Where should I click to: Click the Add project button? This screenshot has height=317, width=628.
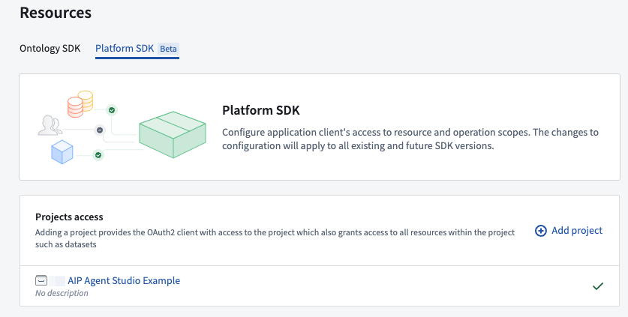tap(569, 231)
